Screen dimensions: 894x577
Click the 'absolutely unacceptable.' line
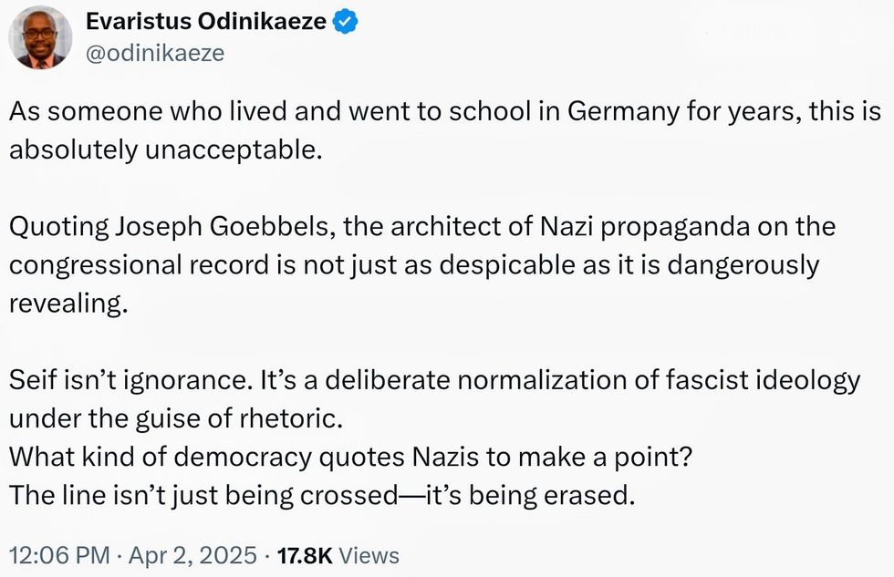[166, 149]
